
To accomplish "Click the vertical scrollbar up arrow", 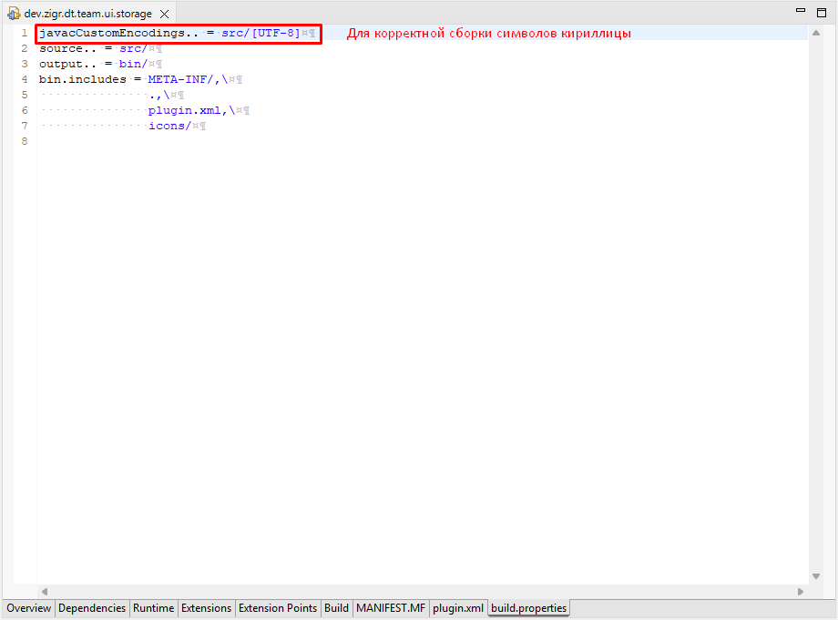I will click(x=816, y=33).
